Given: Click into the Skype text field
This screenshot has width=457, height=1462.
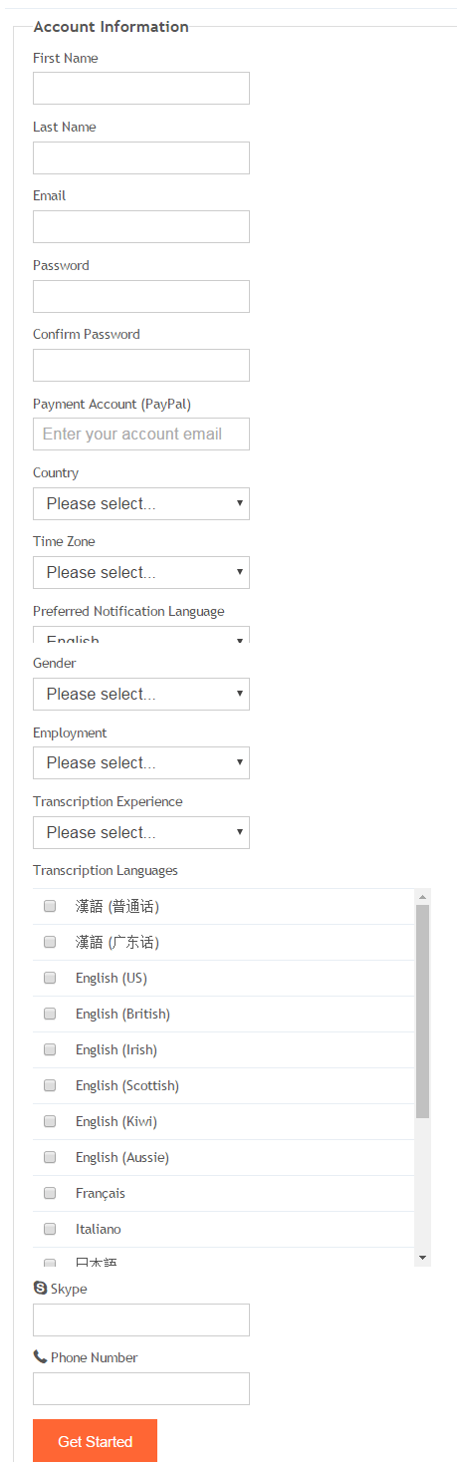Looking at the screenshot, I should 141,1319.
